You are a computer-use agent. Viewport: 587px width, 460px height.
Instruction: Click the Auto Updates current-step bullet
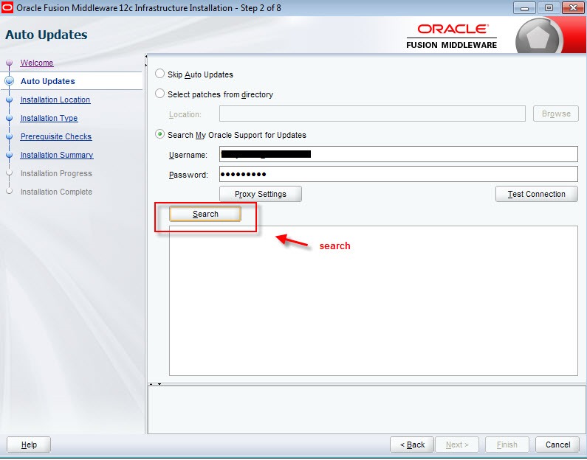pyautogui.click(x=10, y=80)
